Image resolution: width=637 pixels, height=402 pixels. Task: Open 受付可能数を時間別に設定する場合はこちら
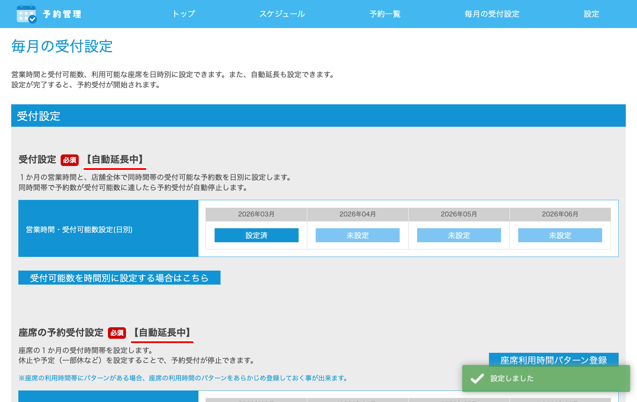[119, 278]
